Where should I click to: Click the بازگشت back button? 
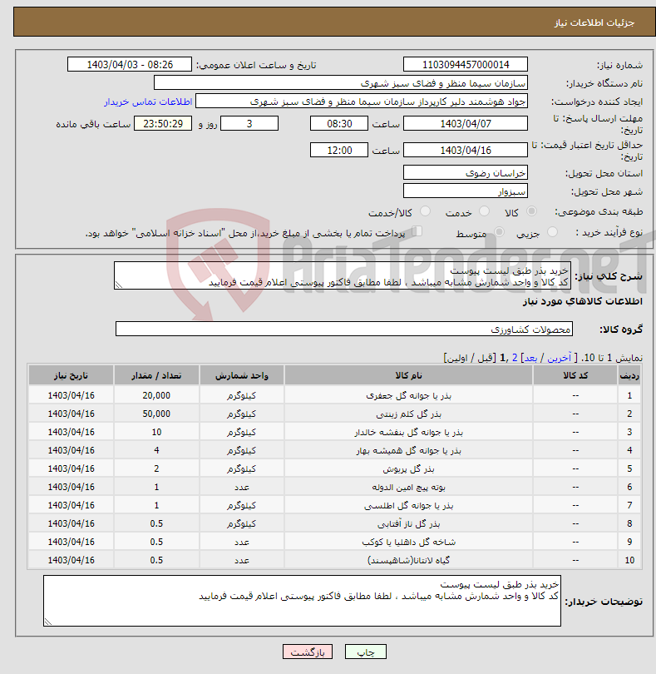pos(308,652)
